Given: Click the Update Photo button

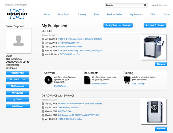Looking at the screenshot, I should point(18,73).
